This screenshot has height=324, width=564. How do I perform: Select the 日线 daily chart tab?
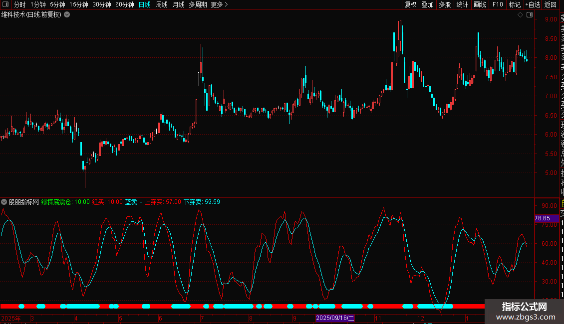(145, 4)
